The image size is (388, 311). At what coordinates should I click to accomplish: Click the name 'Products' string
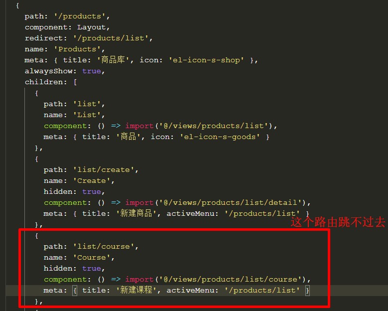point(78,49)
